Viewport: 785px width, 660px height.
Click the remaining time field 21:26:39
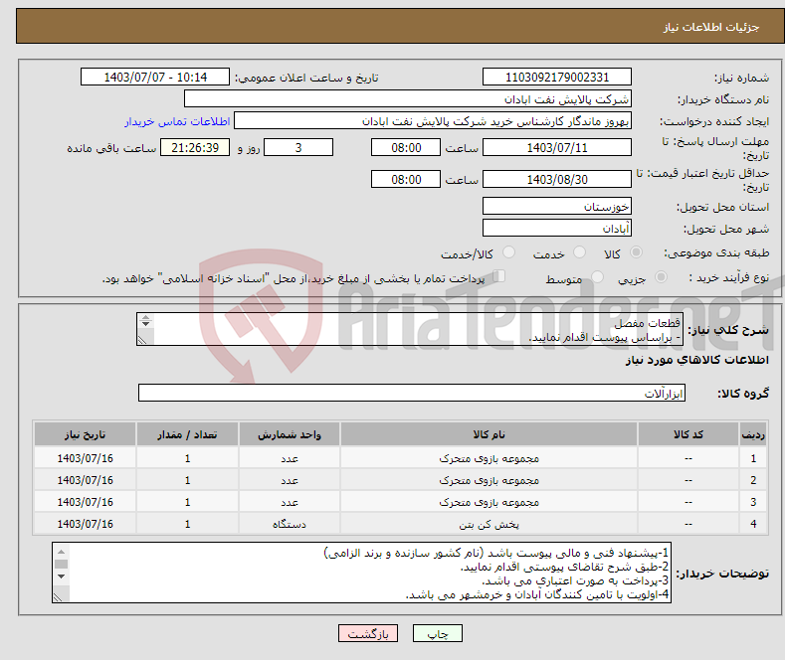(x=195, y=147)
